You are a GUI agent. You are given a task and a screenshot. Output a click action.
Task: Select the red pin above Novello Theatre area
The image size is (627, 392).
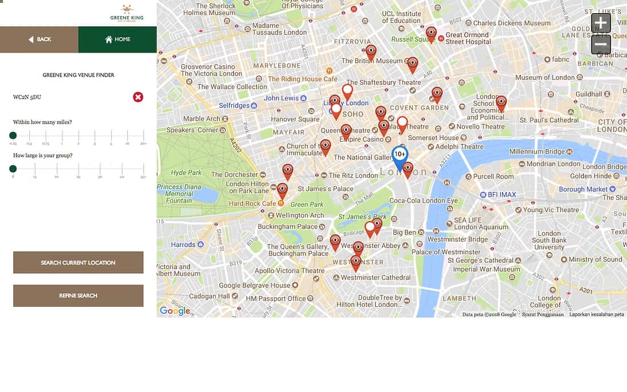(437, 95)
